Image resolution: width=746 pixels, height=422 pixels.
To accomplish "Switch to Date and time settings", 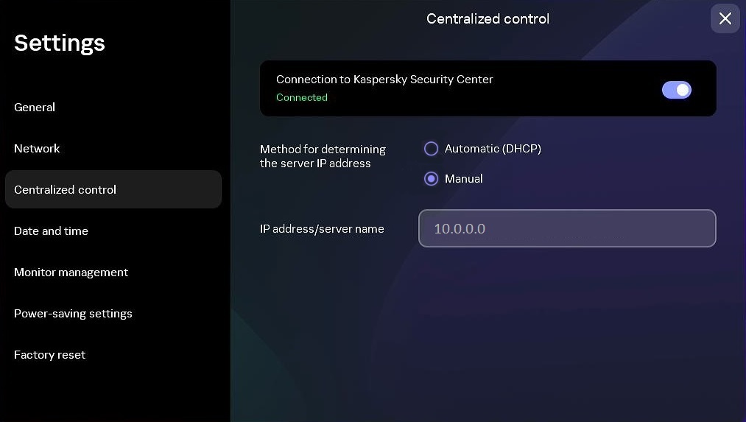I will coord(51,231).
